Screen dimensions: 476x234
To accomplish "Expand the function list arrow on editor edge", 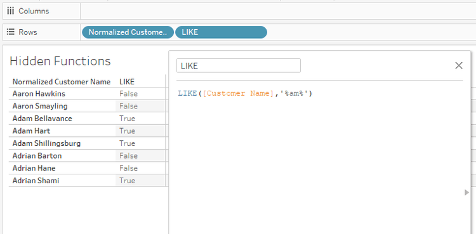I will [466, 192].
